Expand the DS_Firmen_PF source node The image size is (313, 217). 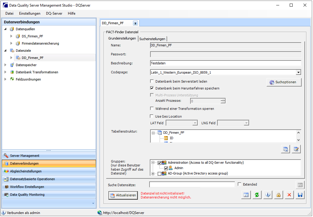pos(11,36)
